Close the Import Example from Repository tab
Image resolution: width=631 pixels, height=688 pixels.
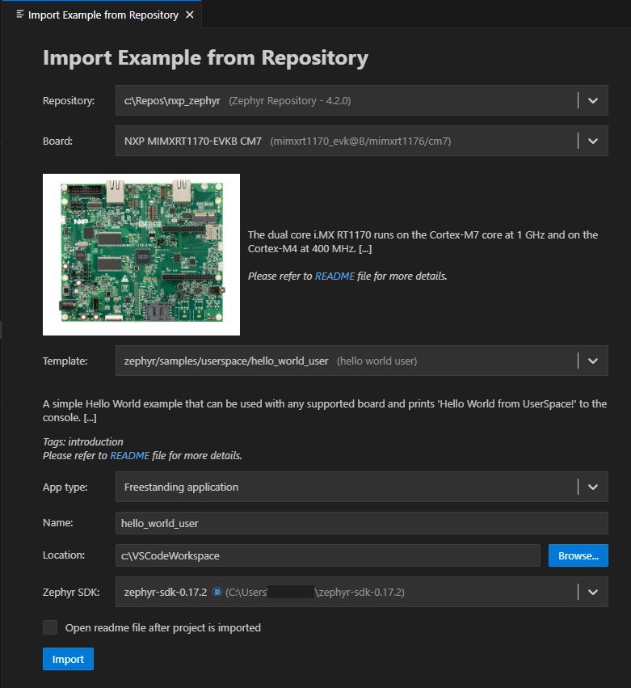point(189,14)
